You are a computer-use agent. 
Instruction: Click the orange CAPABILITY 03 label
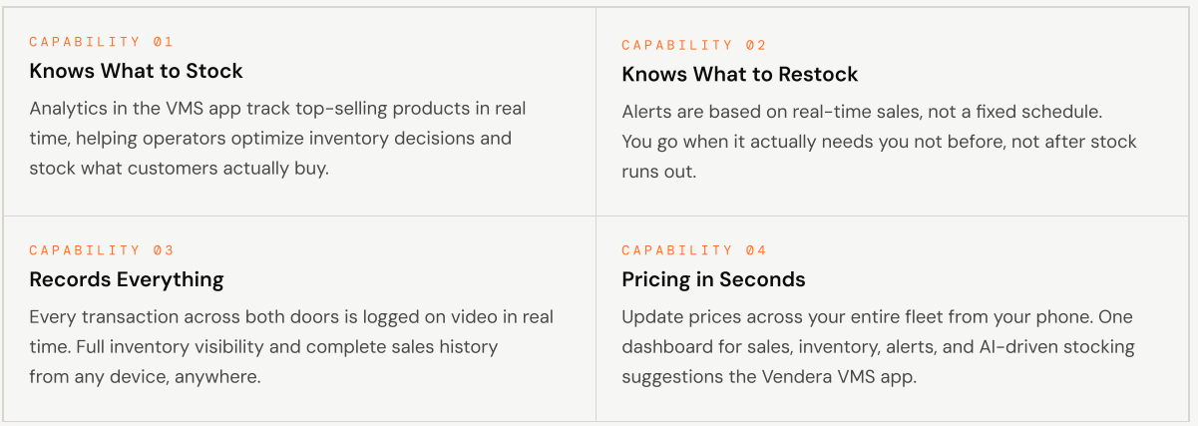point(101,250)
